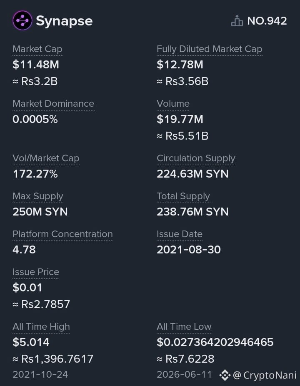300x386 pixels.
Task: Click the Circulation Supply label
Action: click(x=196, y=158)
